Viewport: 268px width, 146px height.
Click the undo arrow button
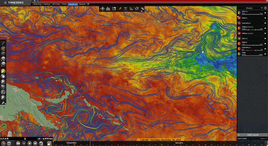pyautogui.click(x=34, y=1)
